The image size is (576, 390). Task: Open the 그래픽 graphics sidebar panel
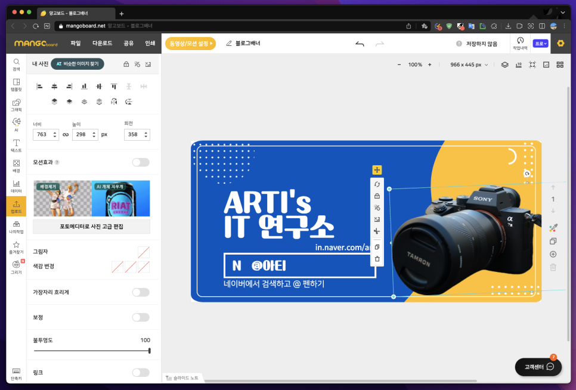[x=16, y=105]
